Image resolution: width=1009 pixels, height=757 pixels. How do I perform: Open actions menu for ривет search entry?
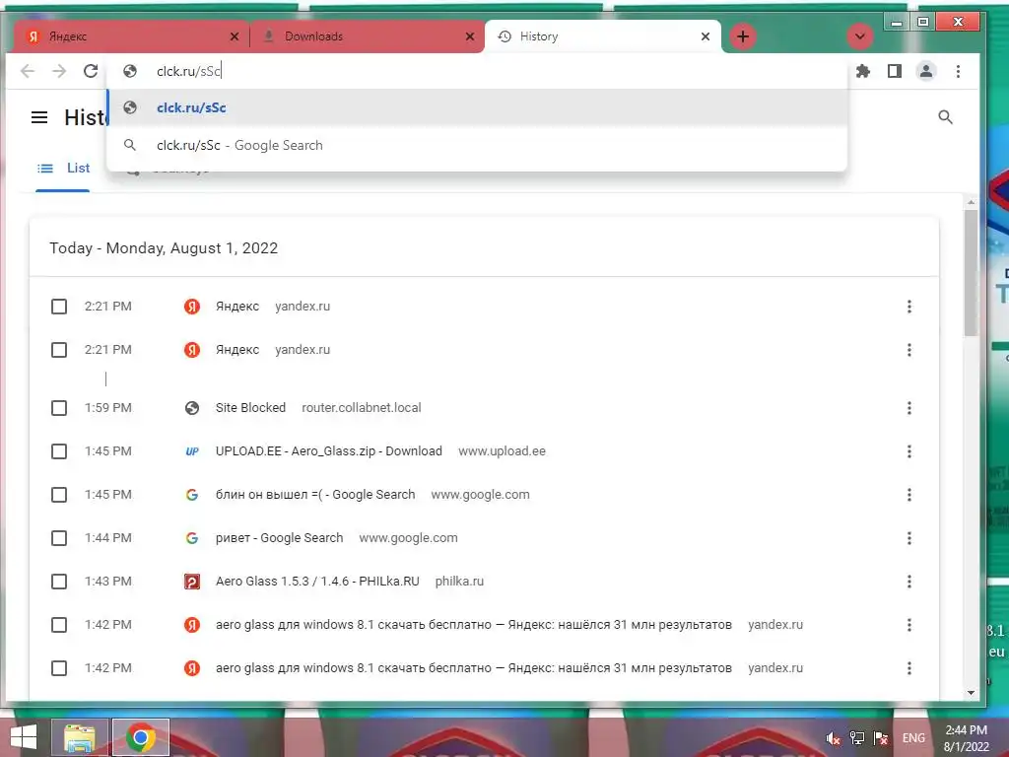[x=909, y=538]
